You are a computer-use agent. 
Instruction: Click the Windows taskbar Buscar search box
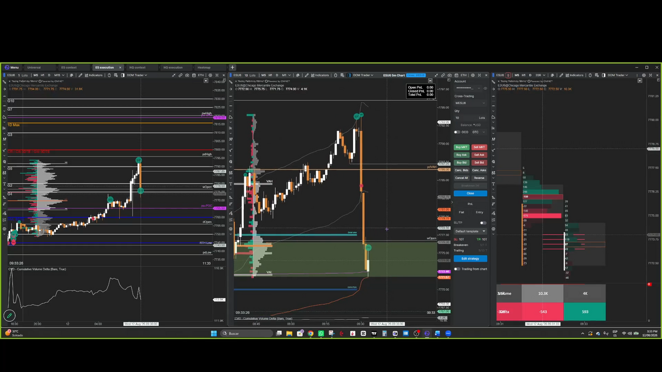click(247, 333)
